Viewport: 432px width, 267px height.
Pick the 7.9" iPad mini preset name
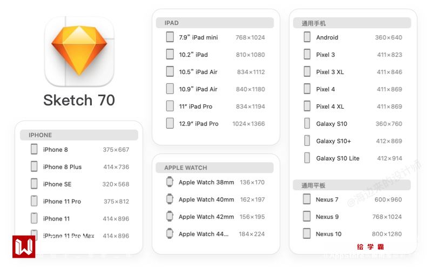[198, 37]
